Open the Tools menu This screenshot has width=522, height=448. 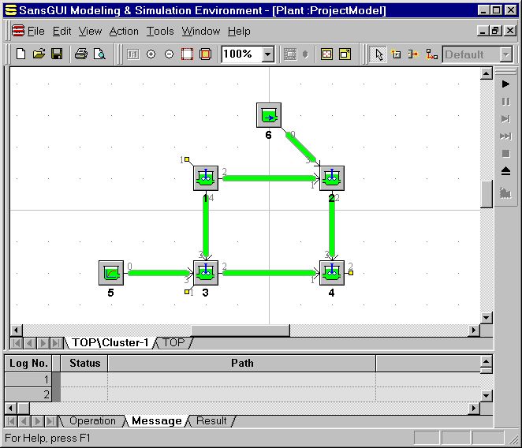pos(160,32)
